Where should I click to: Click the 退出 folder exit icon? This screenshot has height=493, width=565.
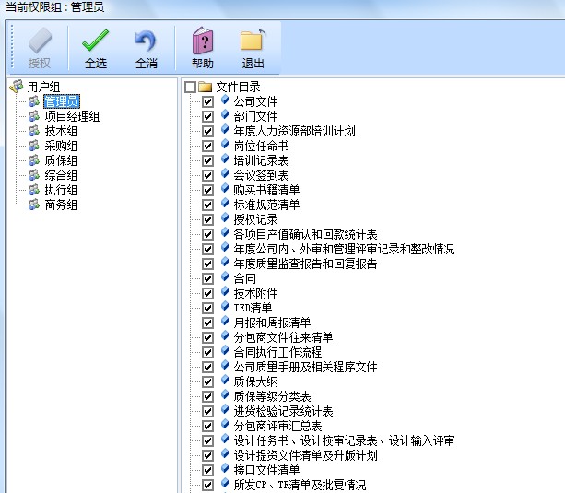(253, 41)
